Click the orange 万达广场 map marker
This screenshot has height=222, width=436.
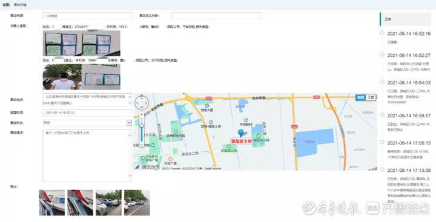(170, 160)
